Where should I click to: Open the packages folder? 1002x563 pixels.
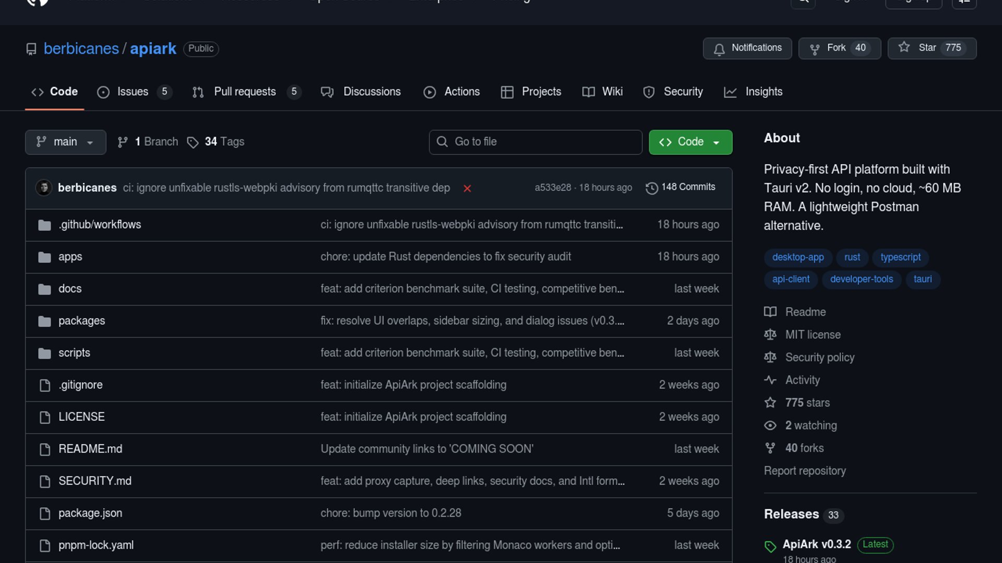[x=81, y=321]
